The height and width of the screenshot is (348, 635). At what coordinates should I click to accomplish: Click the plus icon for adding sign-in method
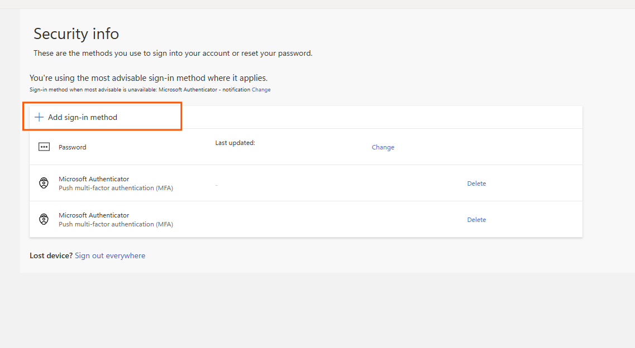39,117
